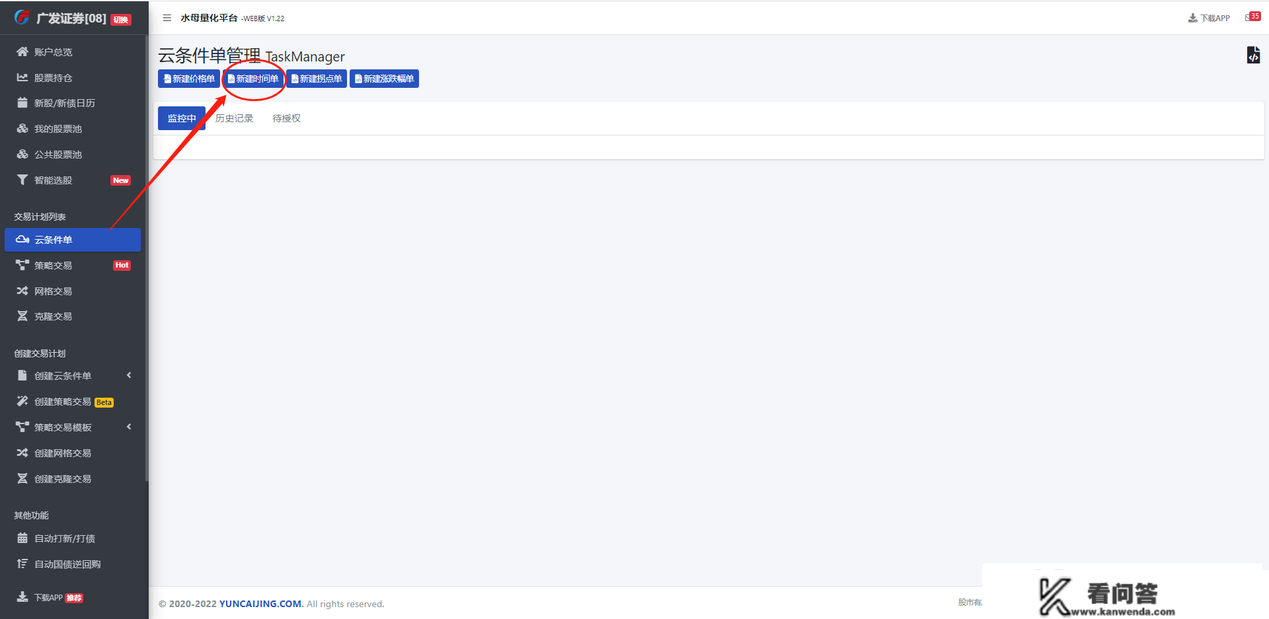
Task: Click the diagram icon beside 策略交易
Action: (x=22, y=265)
